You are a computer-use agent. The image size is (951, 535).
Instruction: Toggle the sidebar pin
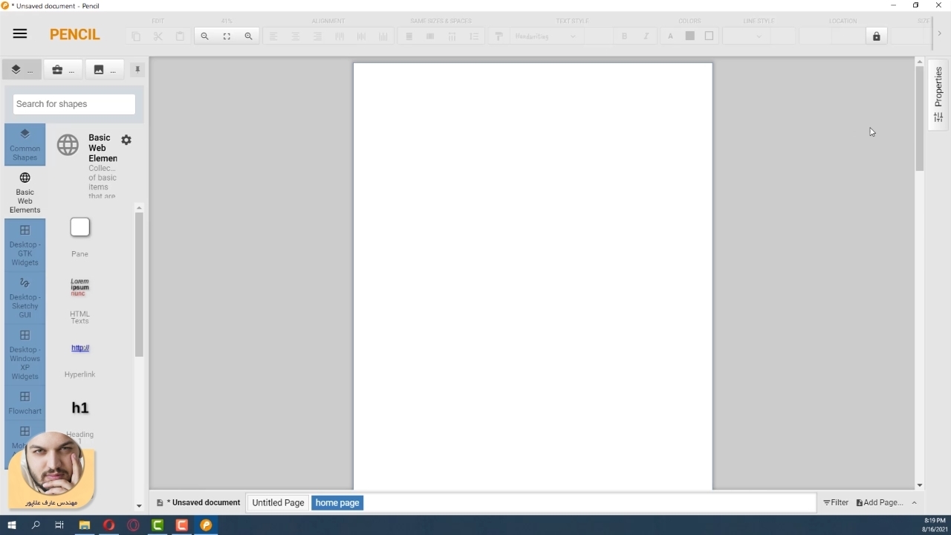(137, 70)
